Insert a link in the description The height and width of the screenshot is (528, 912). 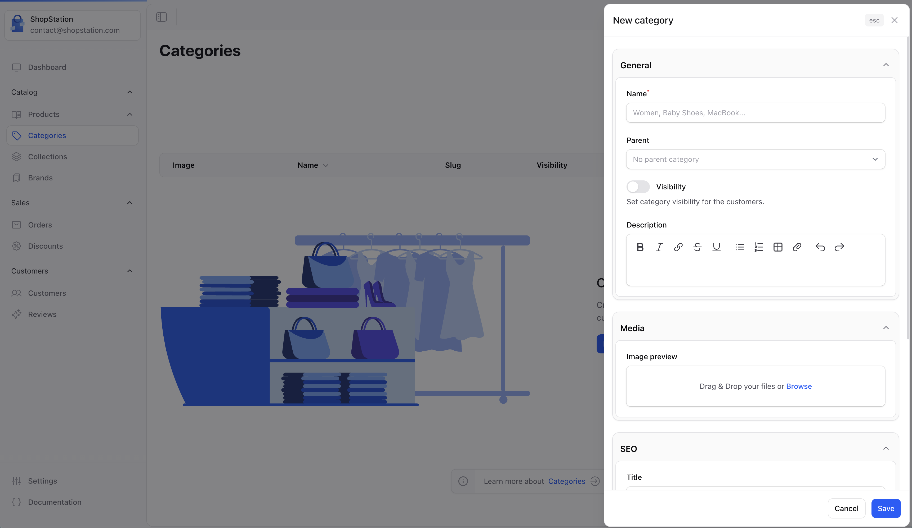tap(678, 247)
